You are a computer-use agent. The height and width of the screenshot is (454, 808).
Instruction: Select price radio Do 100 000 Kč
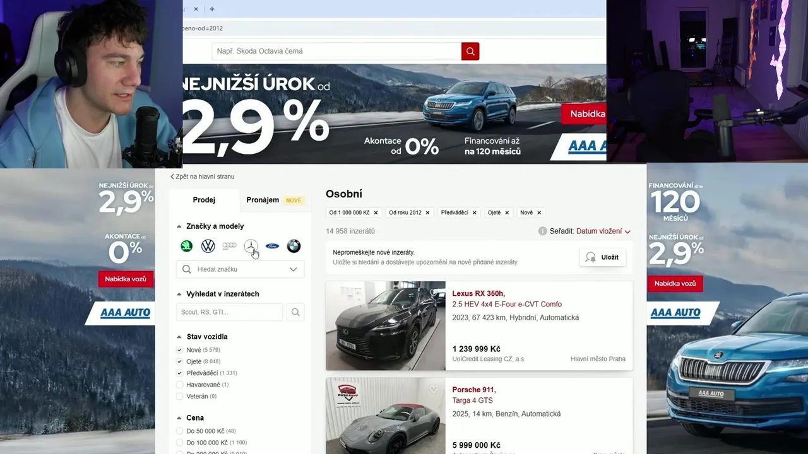[x=179, y=443]
